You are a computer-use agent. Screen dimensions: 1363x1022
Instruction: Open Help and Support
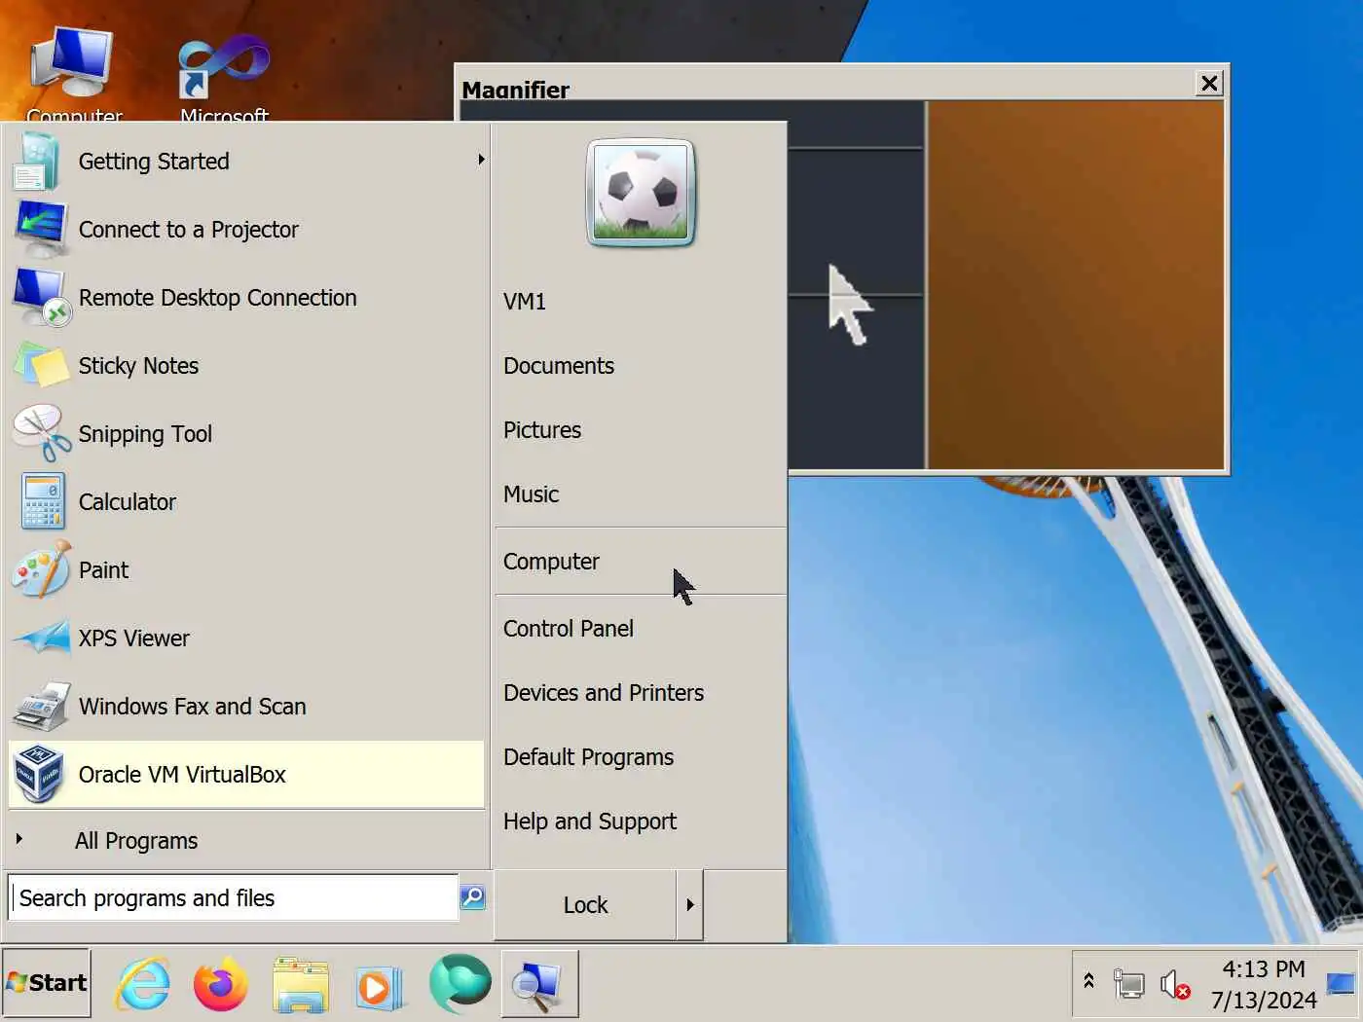coord(590,821)
